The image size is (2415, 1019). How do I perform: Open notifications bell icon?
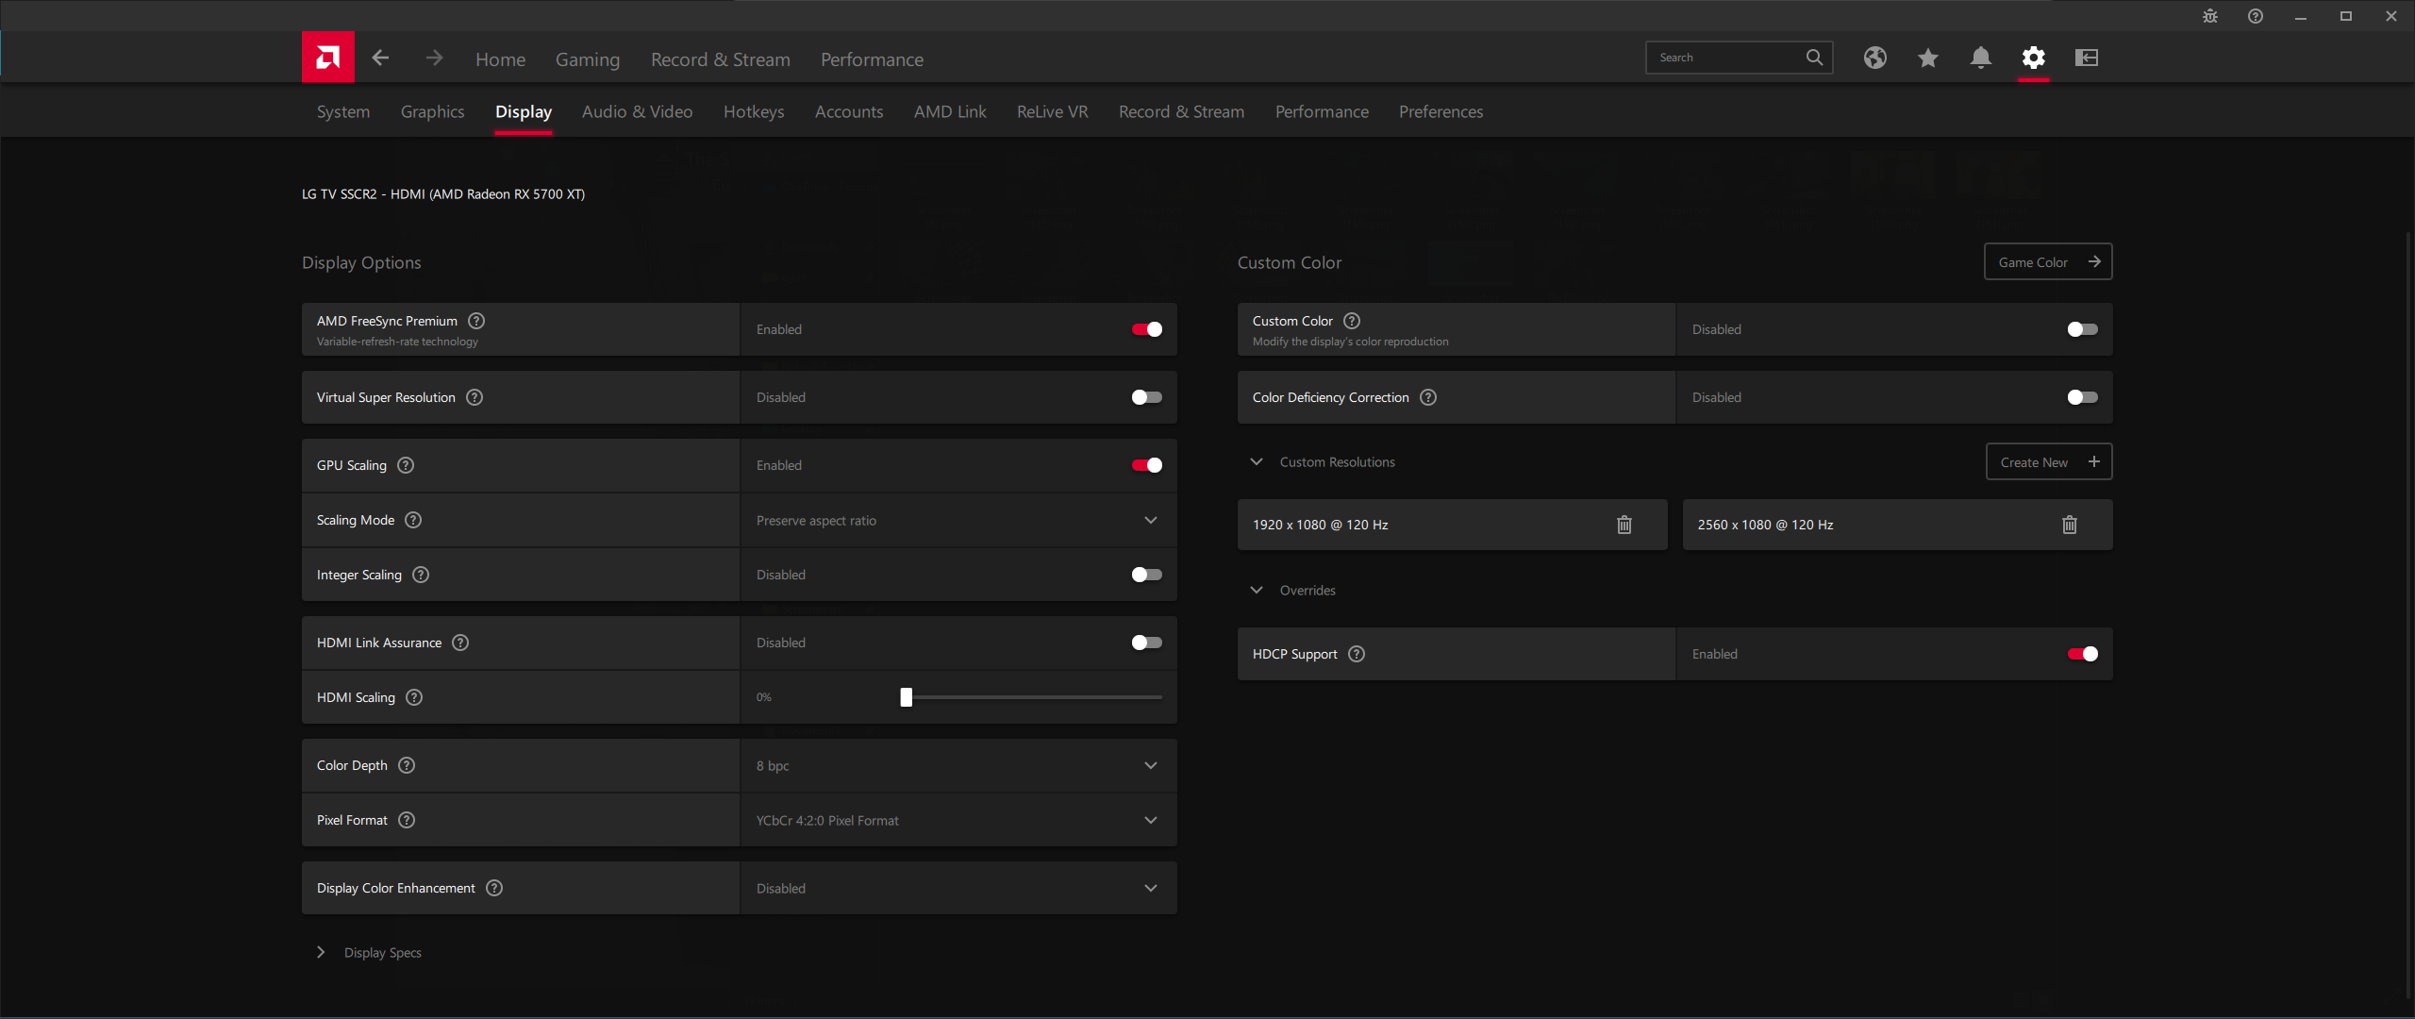coord(1981,58)
